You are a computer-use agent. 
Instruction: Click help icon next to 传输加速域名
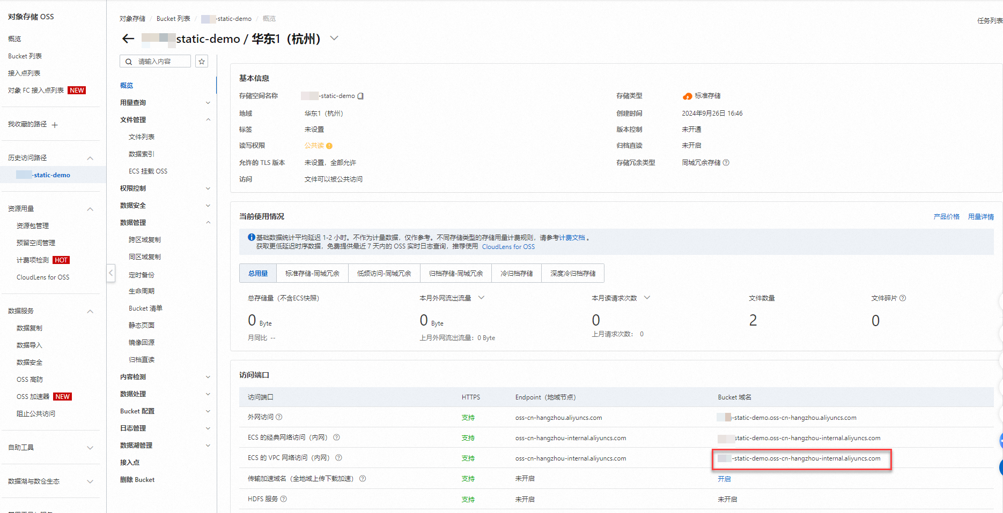[x=363, y=479]
